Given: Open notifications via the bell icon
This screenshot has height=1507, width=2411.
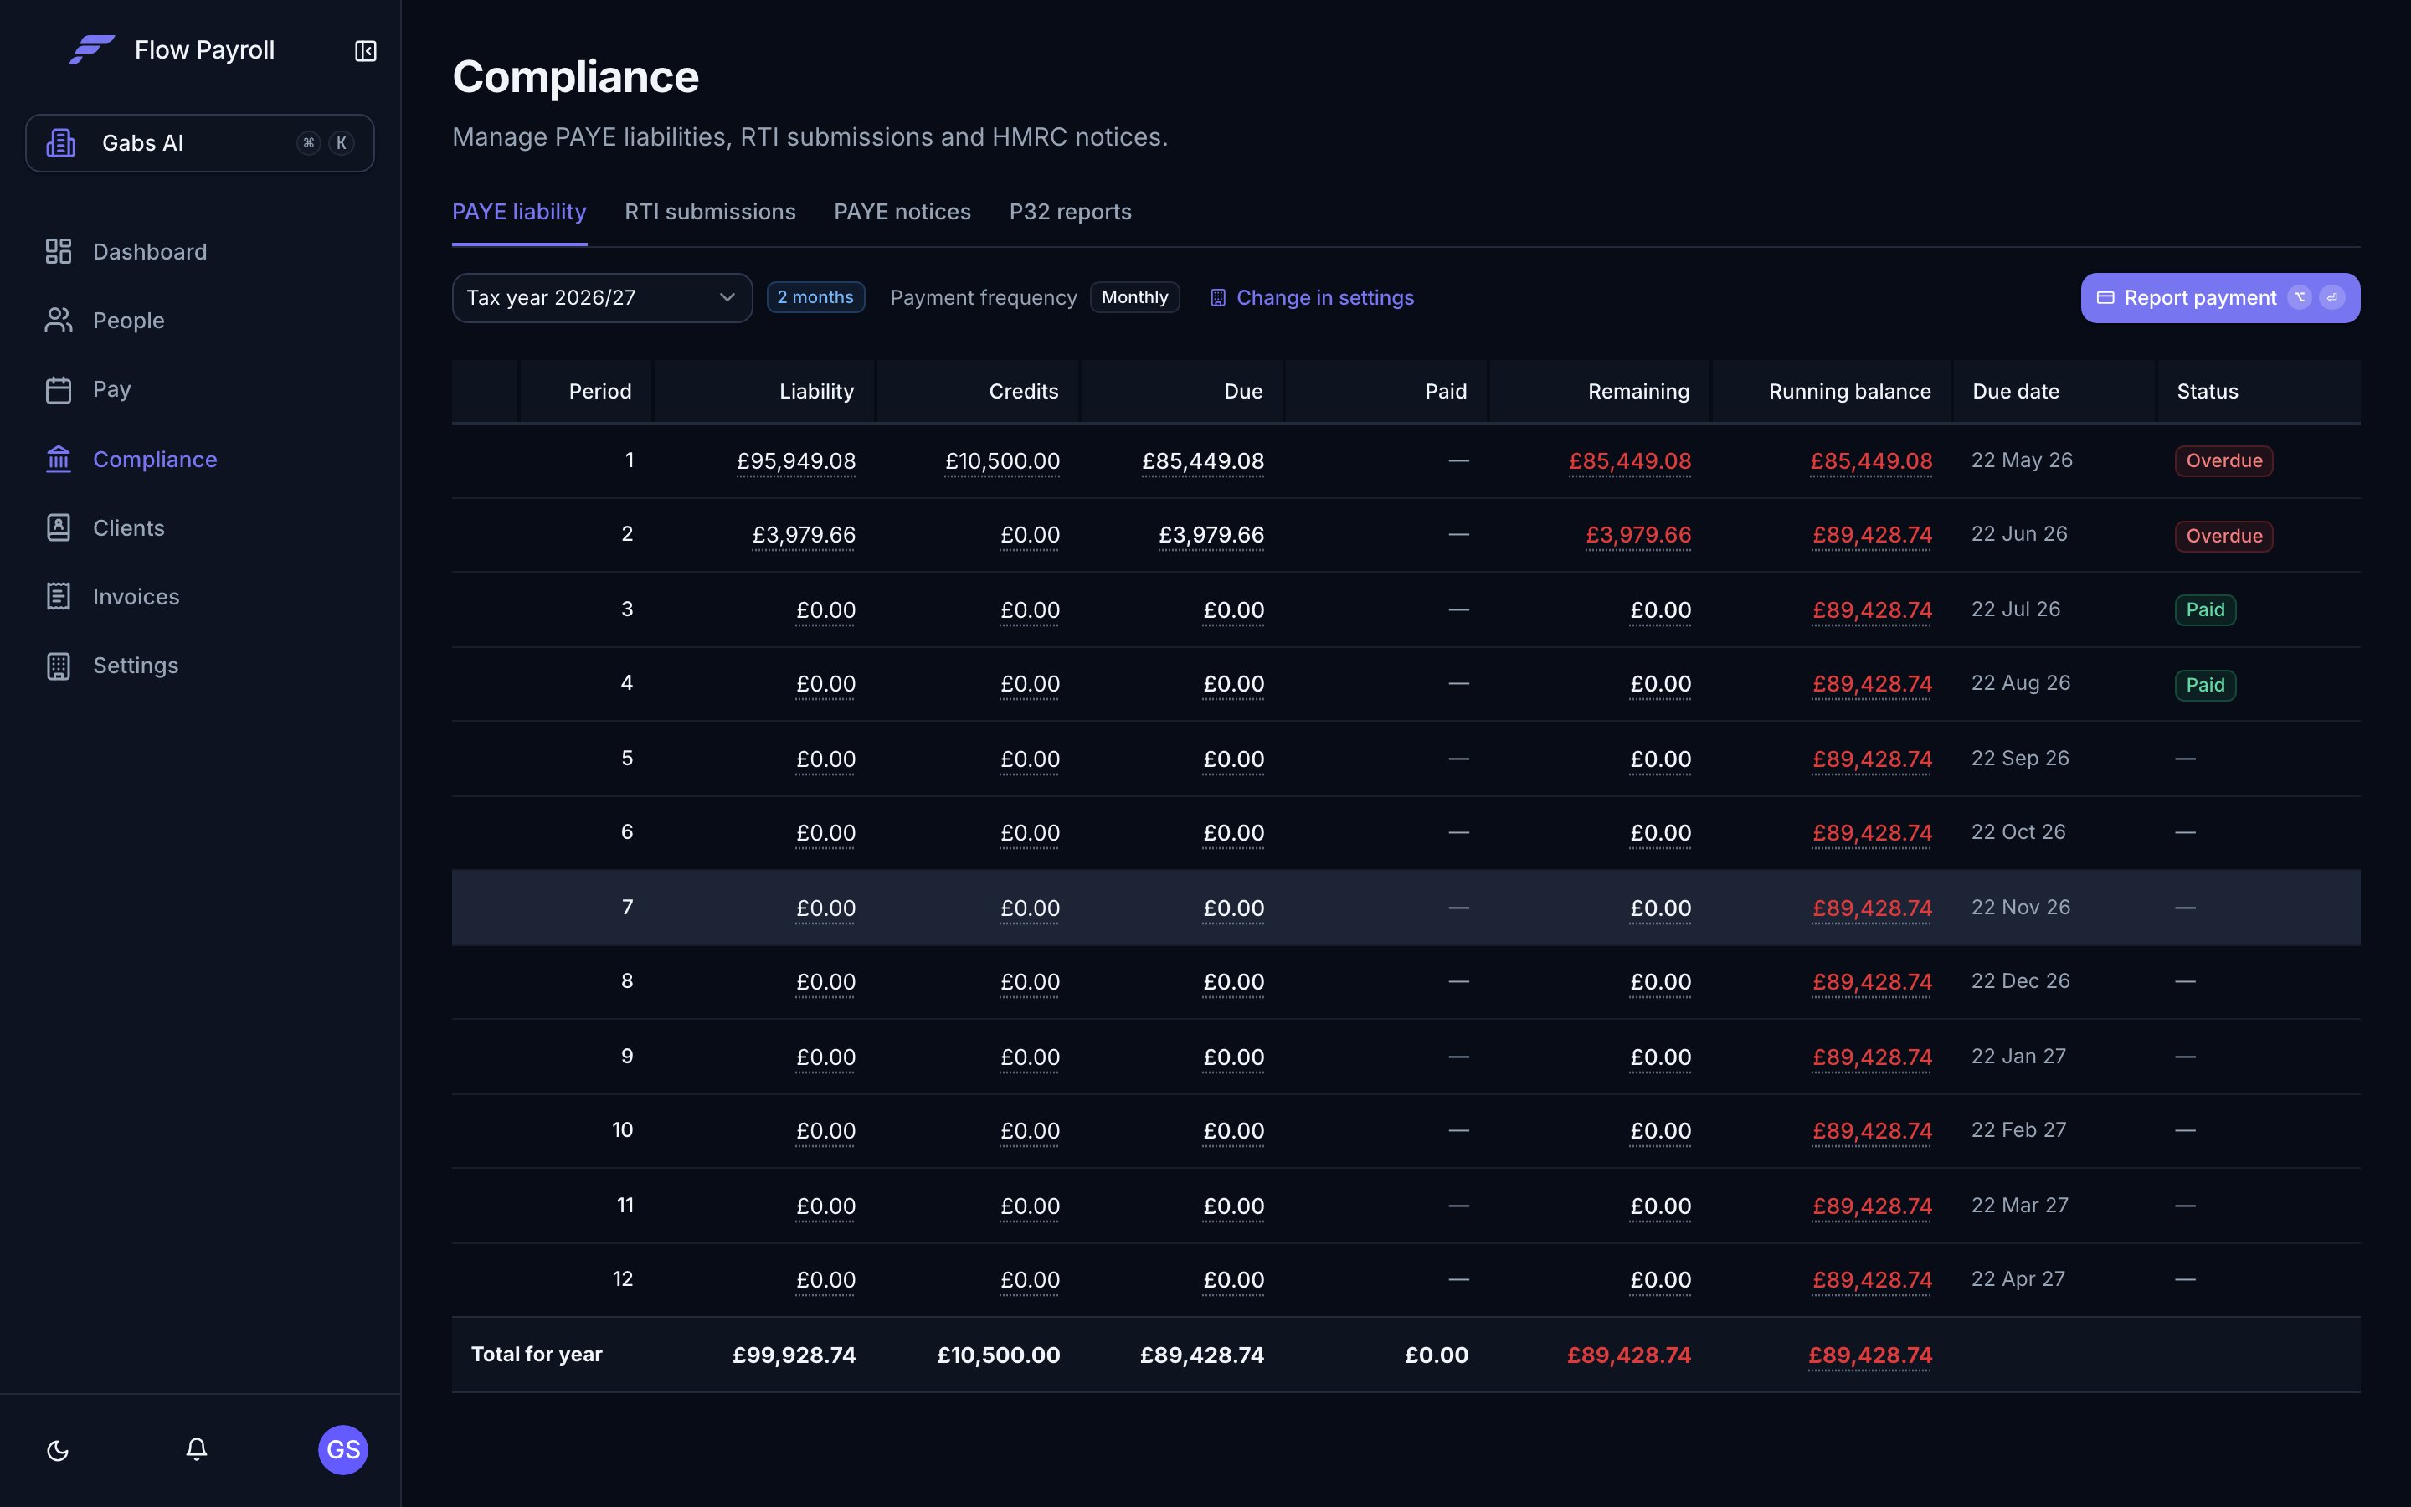Looking at the screenshot, I should (196, 1449).
